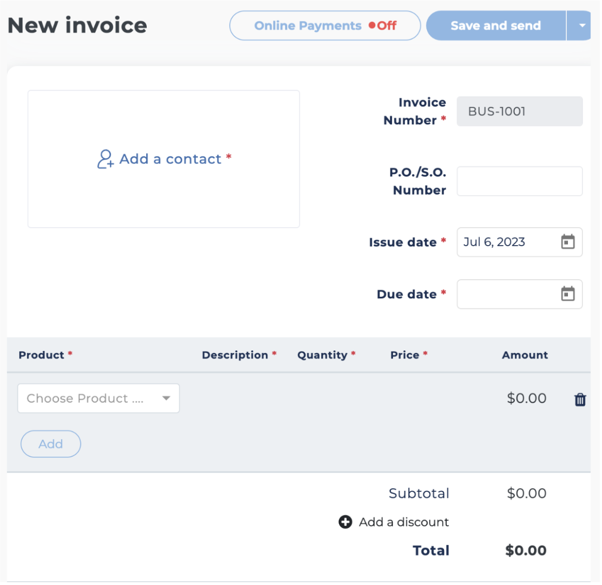Focus the P.O./S.O. Number input field
Image resolution: width=602 pixels, height=585 pixels.
tap(519, 181)
